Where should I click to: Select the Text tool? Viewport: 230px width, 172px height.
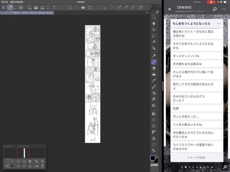[154, 138]
